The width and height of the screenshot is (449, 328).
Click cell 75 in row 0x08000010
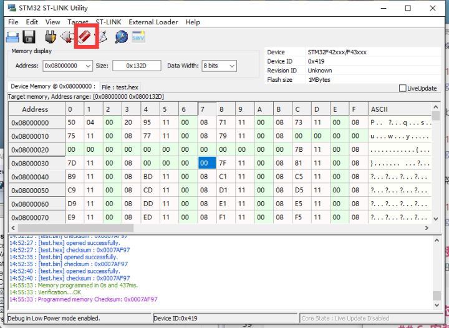74,136
